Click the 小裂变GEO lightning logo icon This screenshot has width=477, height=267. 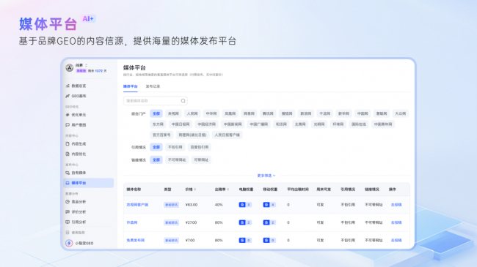pyautogui.click(x=69, y=243)
